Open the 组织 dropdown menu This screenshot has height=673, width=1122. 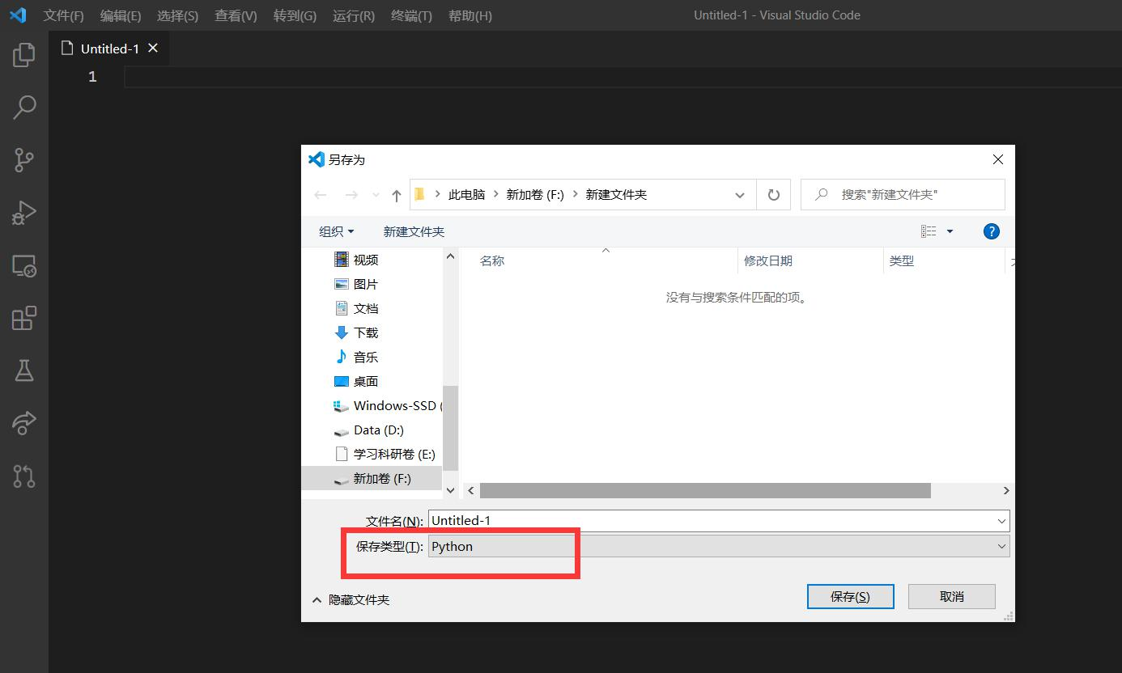(336, 231)
